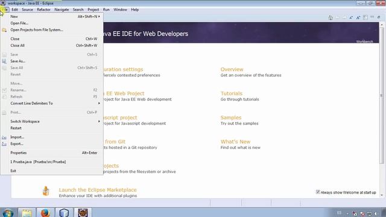Reopen recent file 1 Prueba.java
Screen dimensions: 386x217
click(52, 162)
